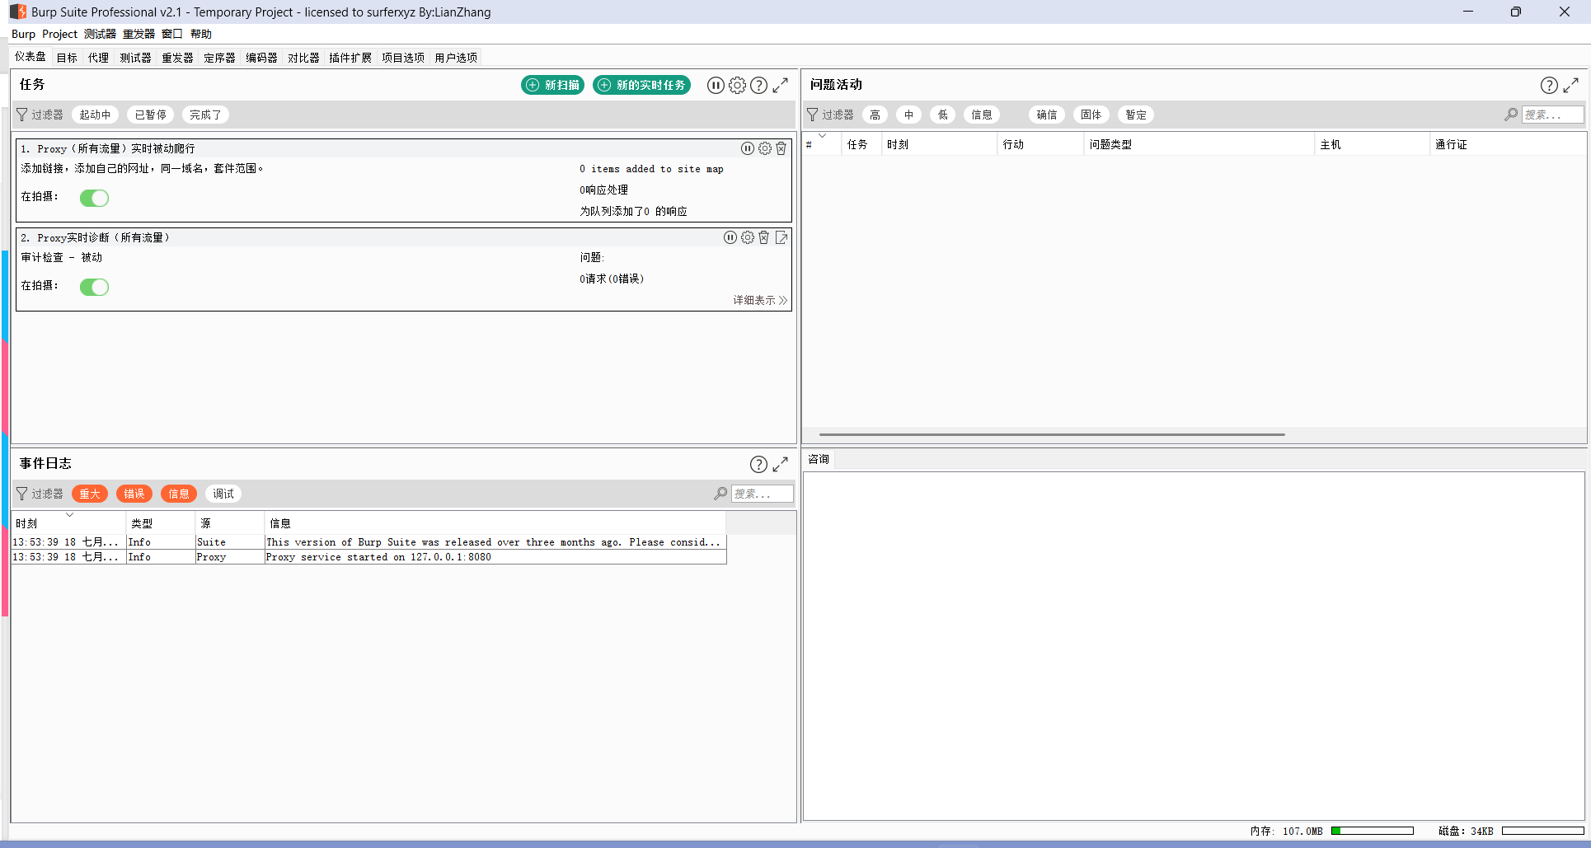
Task: Click the 搜索 field in 问题活动
Action: pyautogui.click(x=1552, y=115)
